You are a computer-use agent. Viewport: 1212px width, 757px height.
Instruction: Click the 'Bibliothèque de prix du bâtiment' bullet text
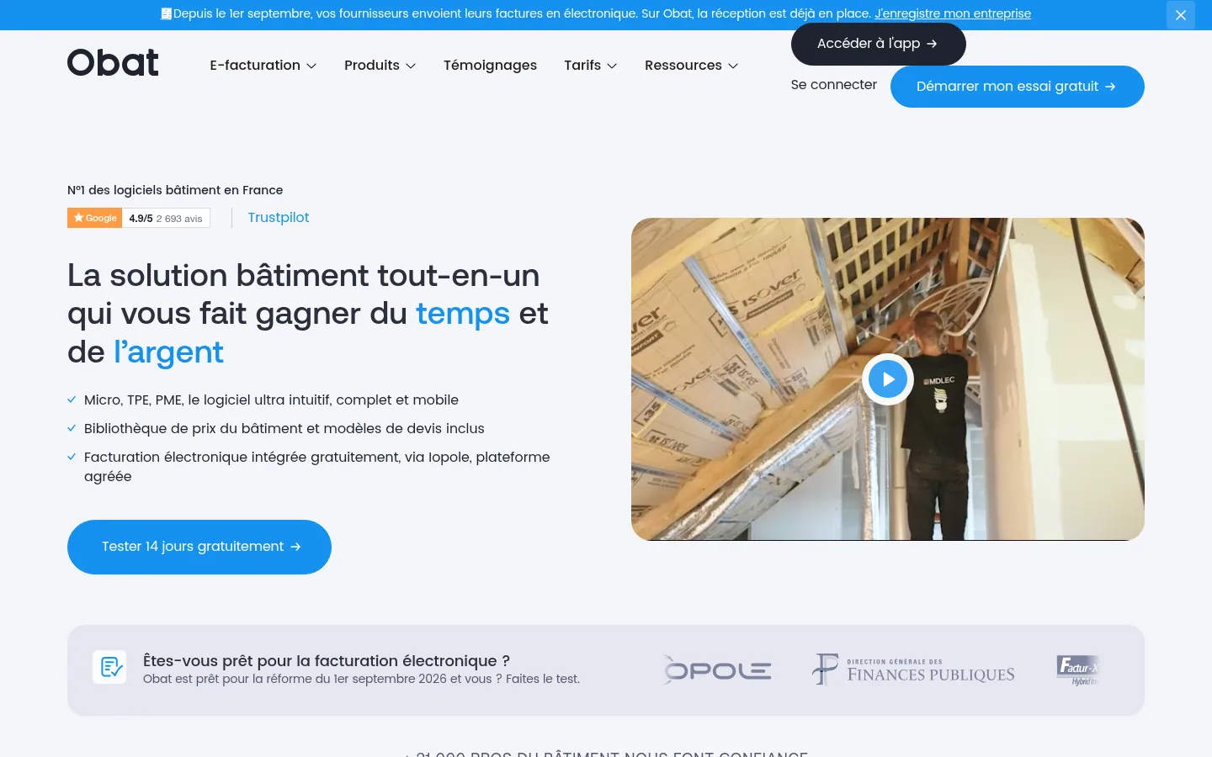click(284, 429)
